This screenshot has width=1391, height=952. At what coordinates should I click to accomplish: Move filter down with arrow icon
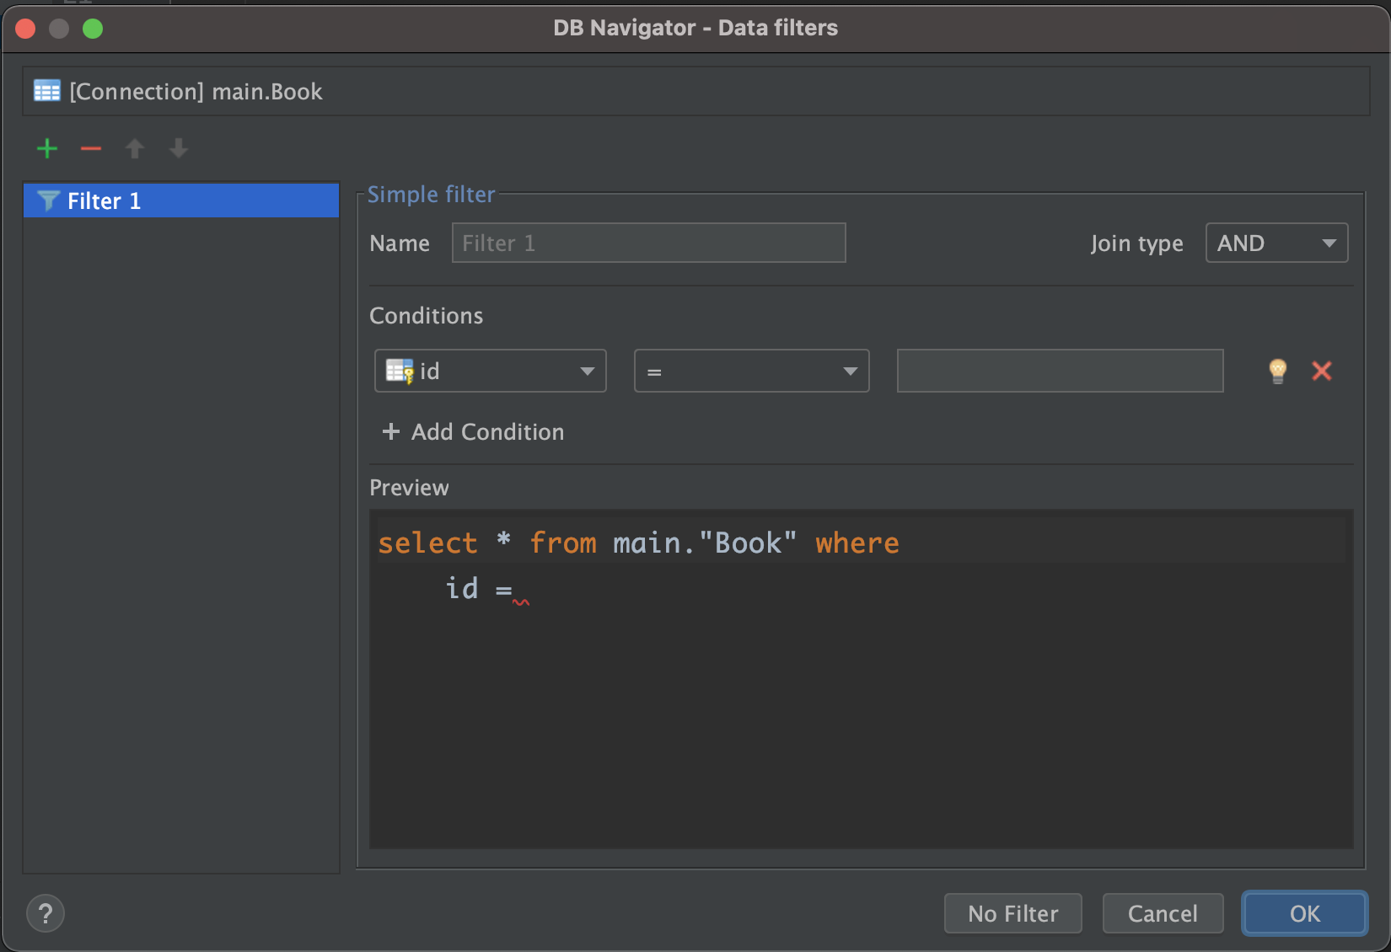point(179,149)
